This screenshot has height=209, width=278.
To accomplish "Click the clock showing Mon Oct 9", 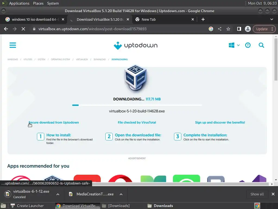I will (x=262, y=3).
